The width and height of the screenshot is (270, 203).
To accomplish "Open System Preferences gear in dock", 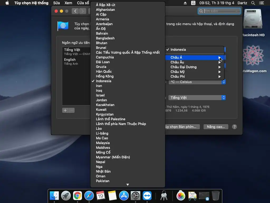I will [136, 196].
